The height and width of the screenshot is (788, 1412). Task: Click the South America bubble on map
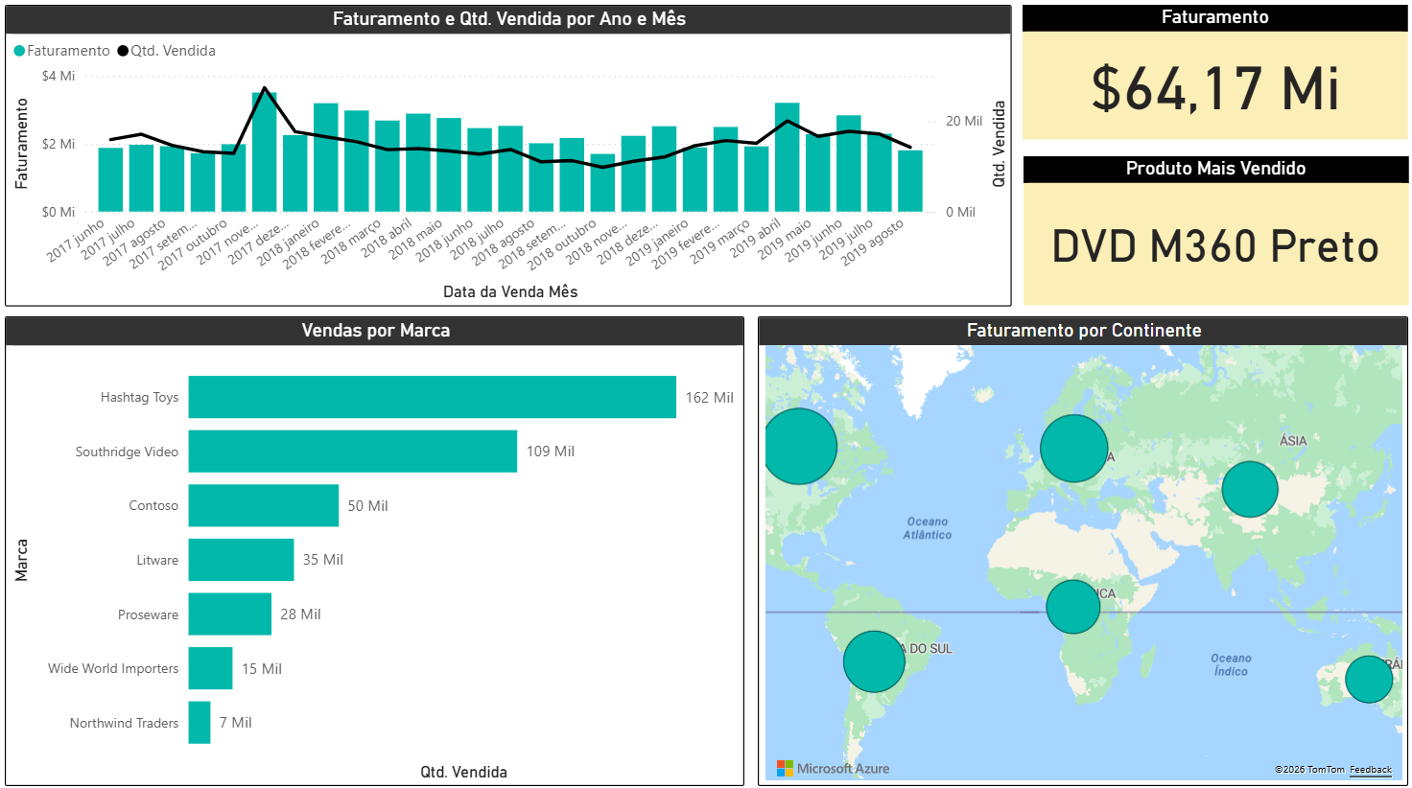tap(874, 661)
